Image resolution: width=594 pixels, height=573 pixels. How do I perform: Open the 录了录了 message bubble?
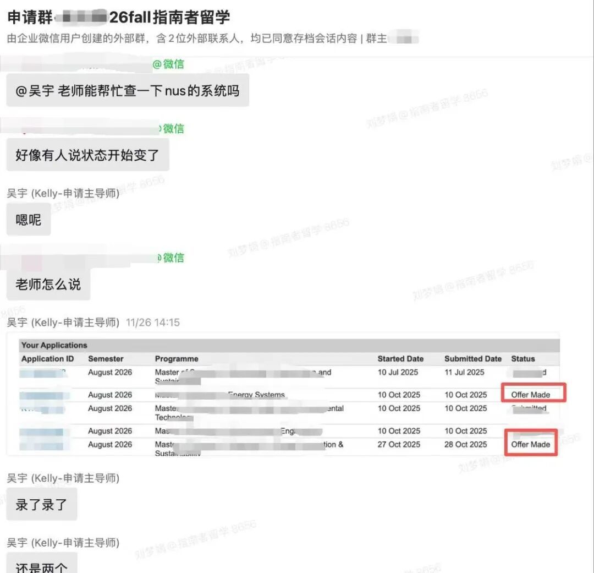click(42, 504)
